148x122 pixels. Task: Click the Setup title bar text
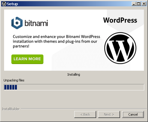tap(12, 4)
